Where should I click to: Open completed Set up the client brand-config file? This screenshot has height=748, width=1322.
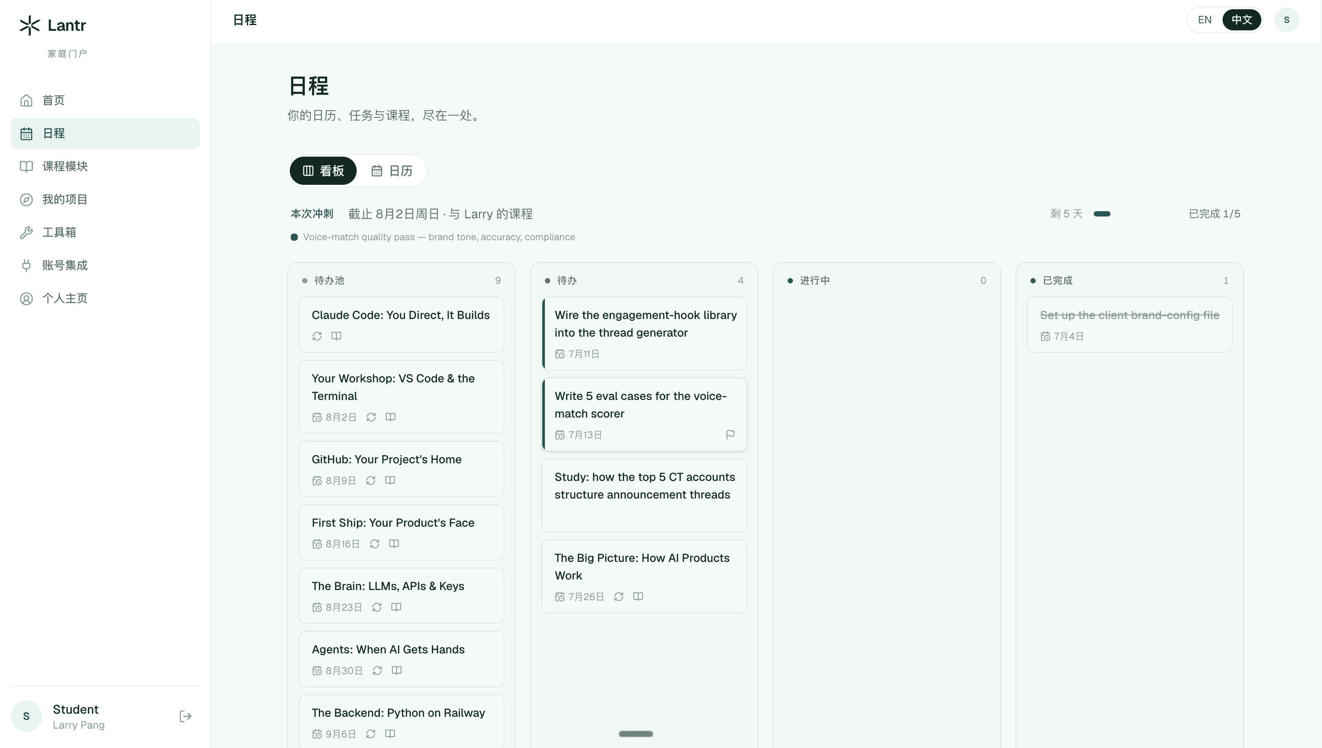pos(1129,325)
